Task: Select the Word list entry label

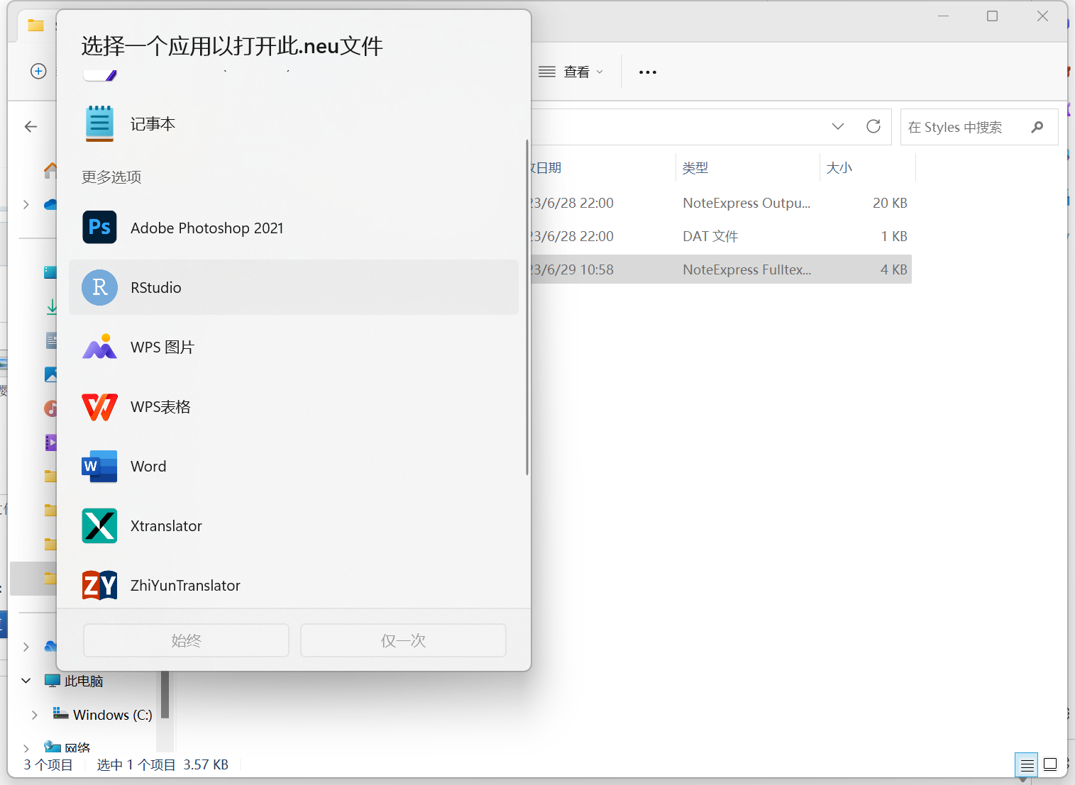Action: 148,466
